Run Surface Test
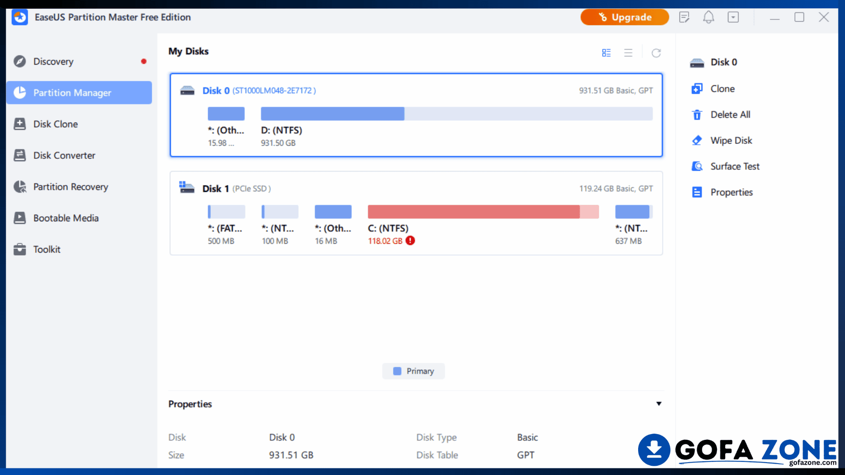The width and height of the screenshot is (845, 475). tap(735, 166)
